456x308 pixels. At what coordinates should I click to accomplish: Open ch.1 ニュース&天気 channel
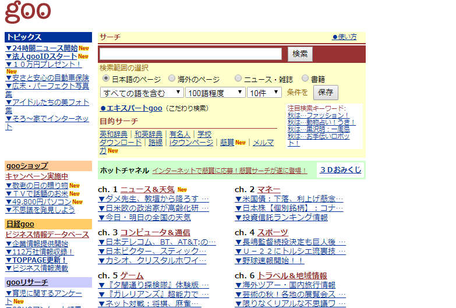[147, 190]
